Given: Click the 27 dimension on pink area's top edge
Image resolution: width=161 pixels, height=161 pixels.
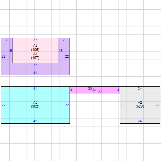Looking at the screenshot, I should [x=35, y=40].
